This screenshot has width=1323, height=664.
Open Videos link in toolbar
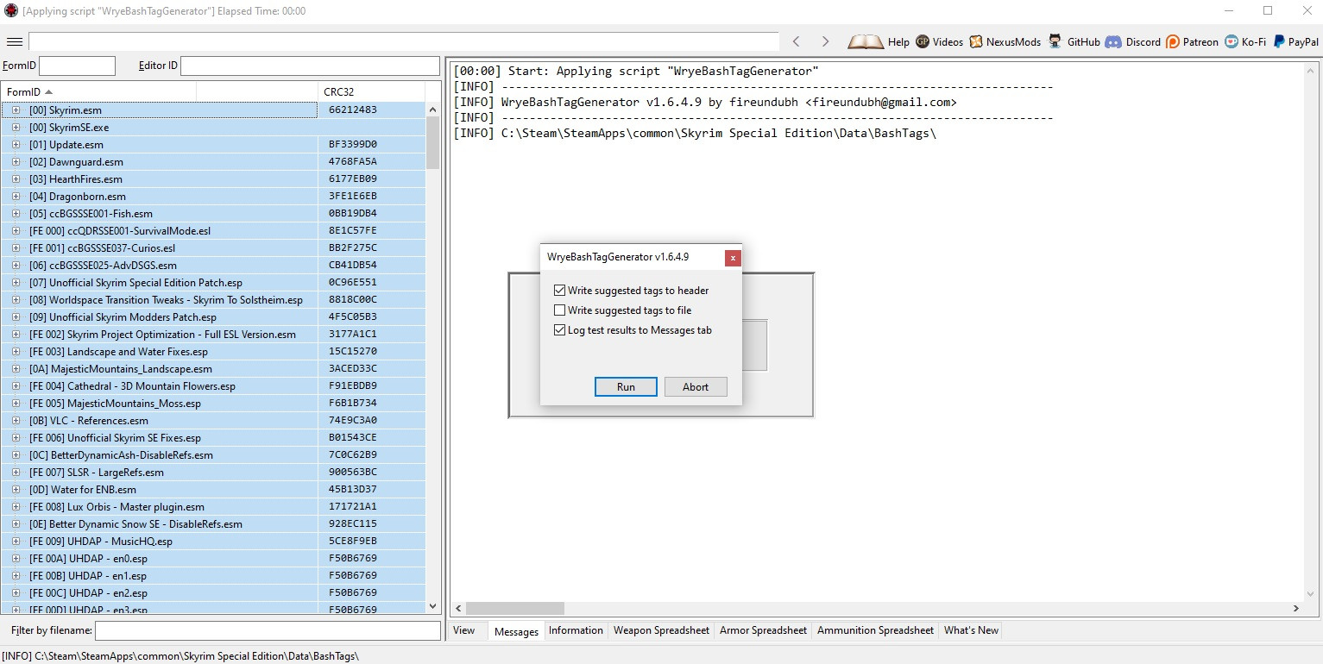click(939, 41)
